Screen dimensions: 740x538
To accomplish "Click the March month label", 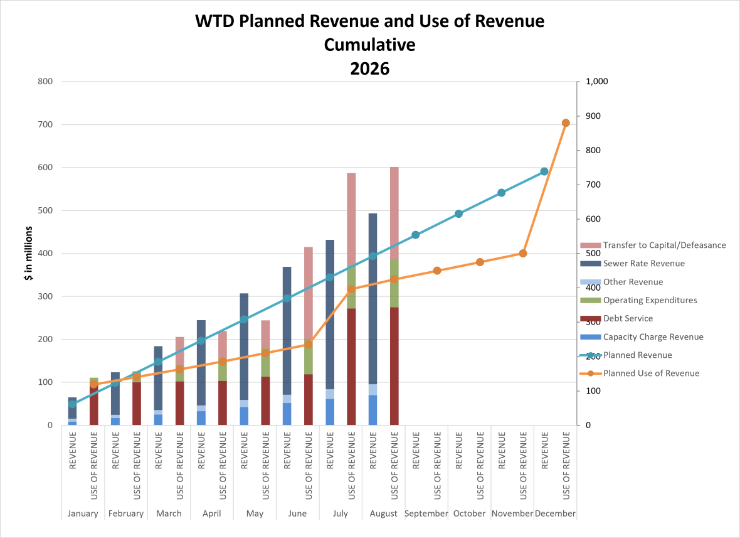I will pos(169,514).
